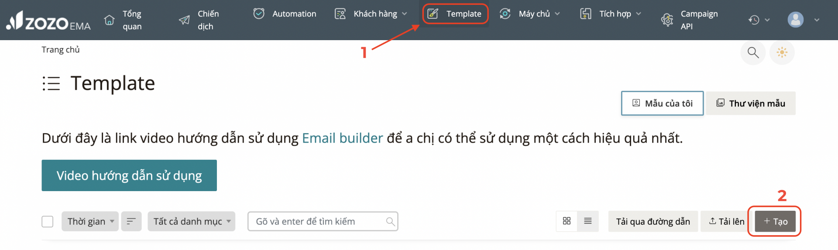Open the Tất cả danh mục dropdown
This screenshot has height=250, width=838.
191,222
